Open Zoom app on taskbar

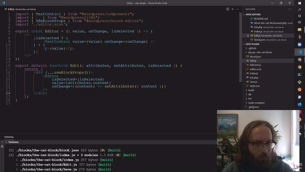(300, 44)
